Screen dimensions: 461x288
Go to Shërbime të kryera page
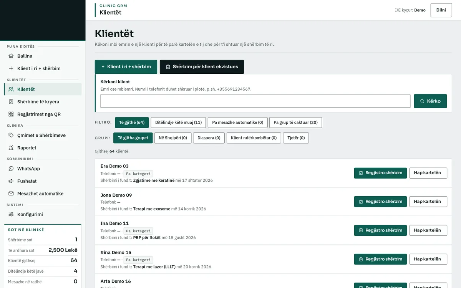pos(43,102)
